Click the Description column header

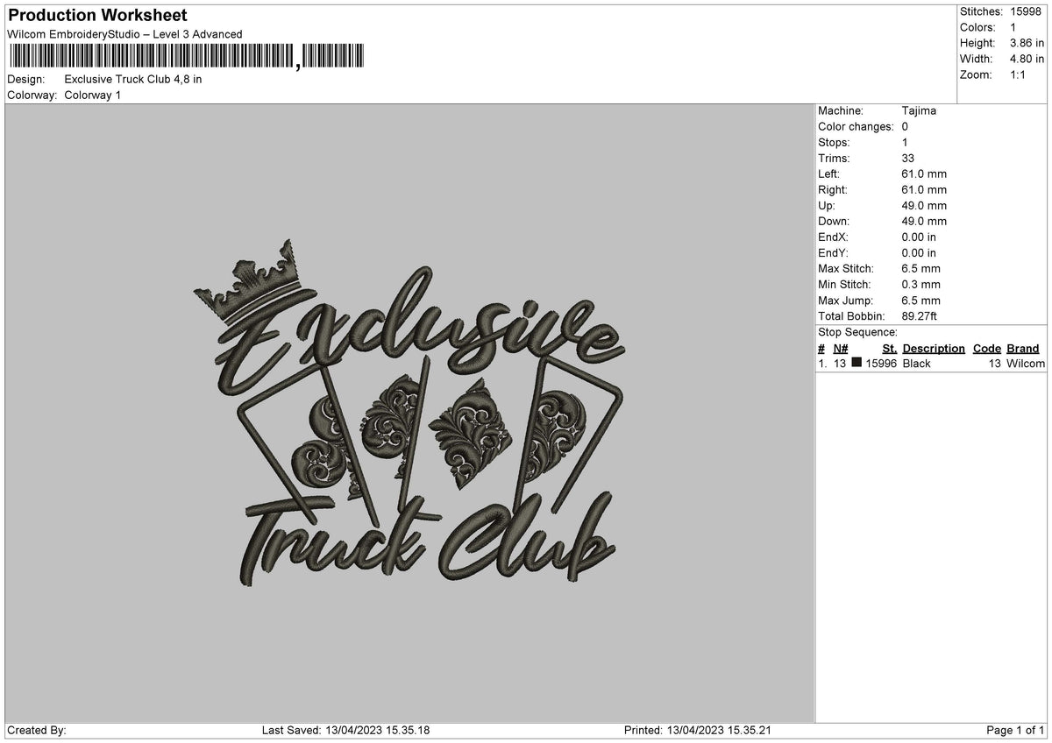(x=934, y=348)
